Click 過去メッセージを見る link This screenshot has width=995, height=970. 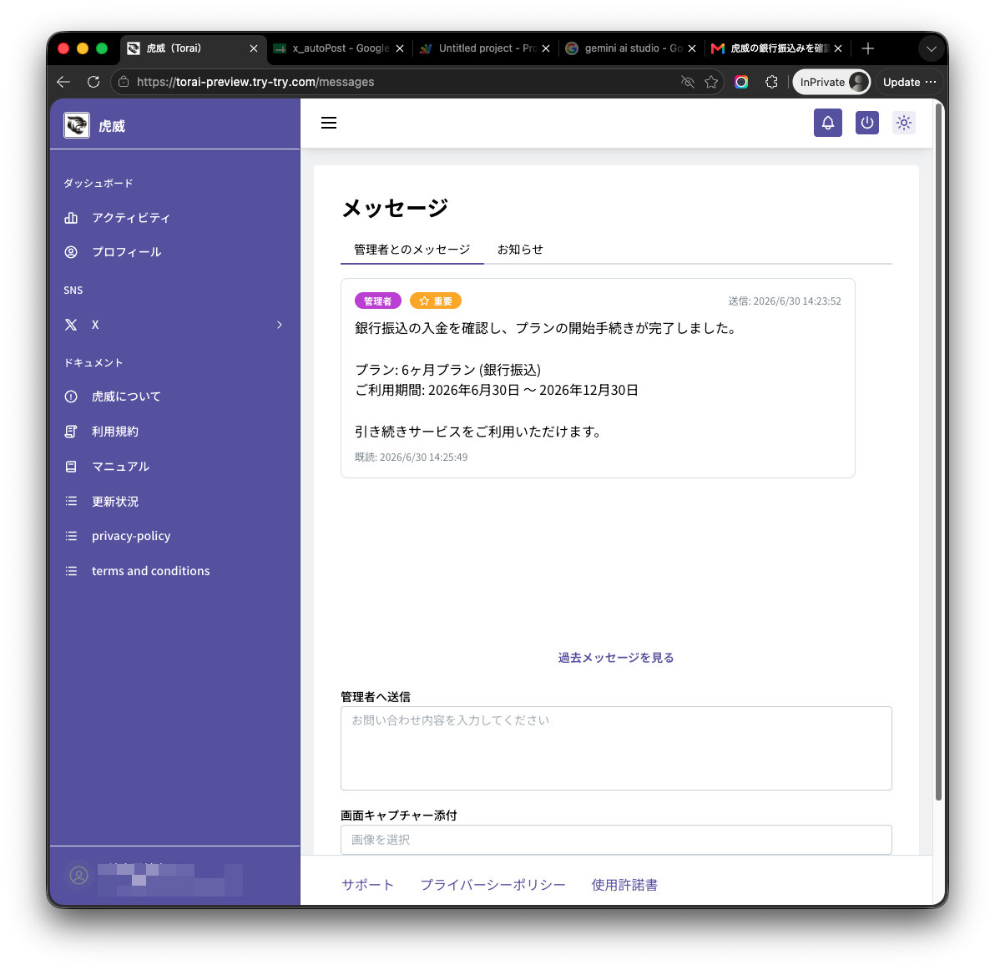pos(615,658)
